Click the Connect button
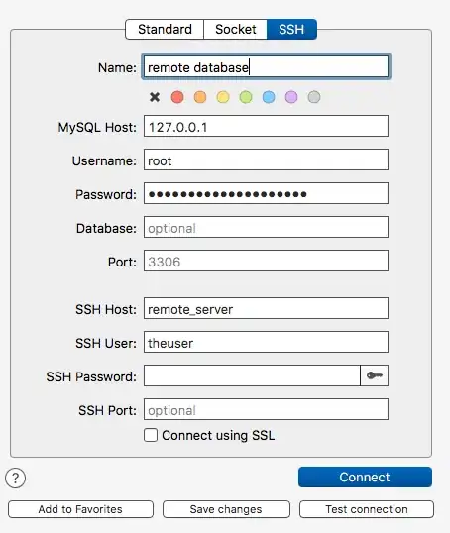The image size is (450, 533). click(365, 477)
